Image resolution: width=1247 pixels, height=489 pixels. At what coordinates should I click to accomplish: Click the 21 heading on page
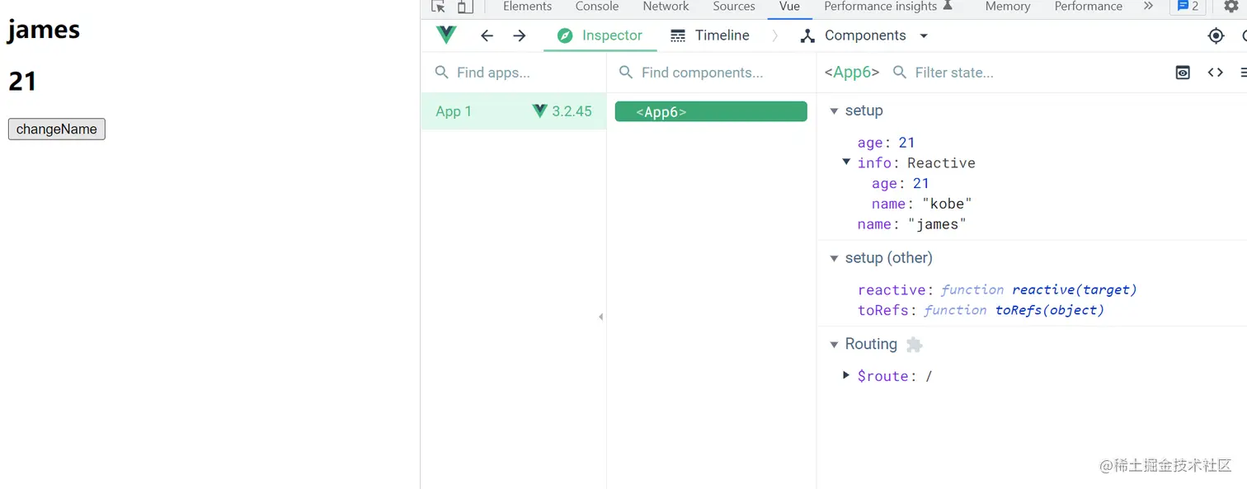22,81
